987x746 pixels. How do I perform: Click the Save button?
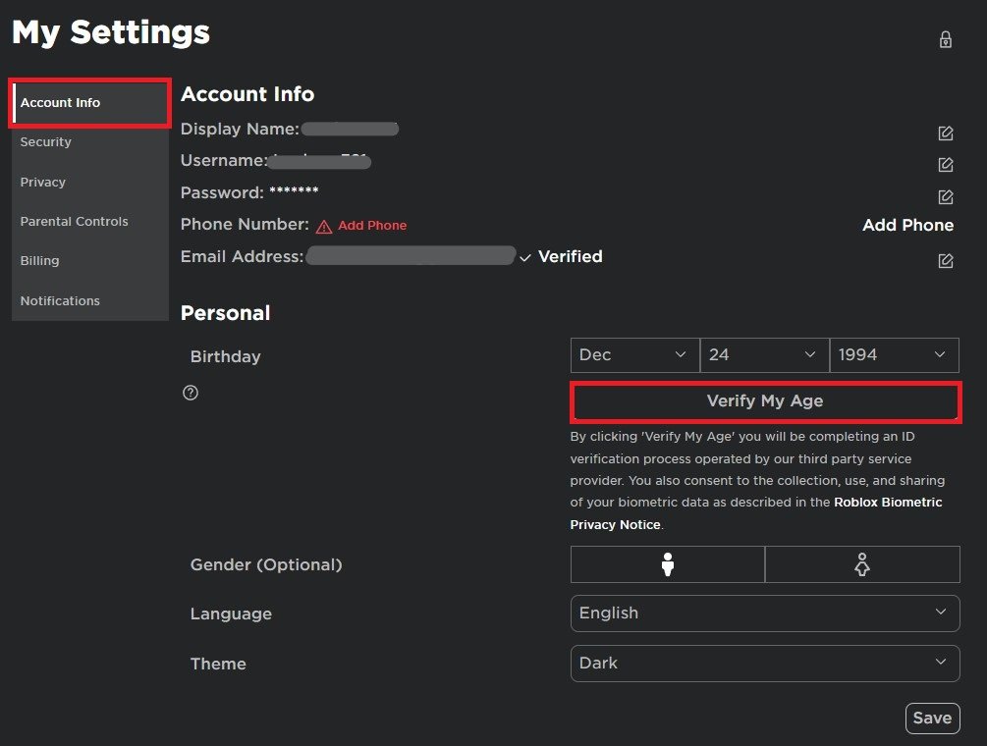click(x=932, y=719)
